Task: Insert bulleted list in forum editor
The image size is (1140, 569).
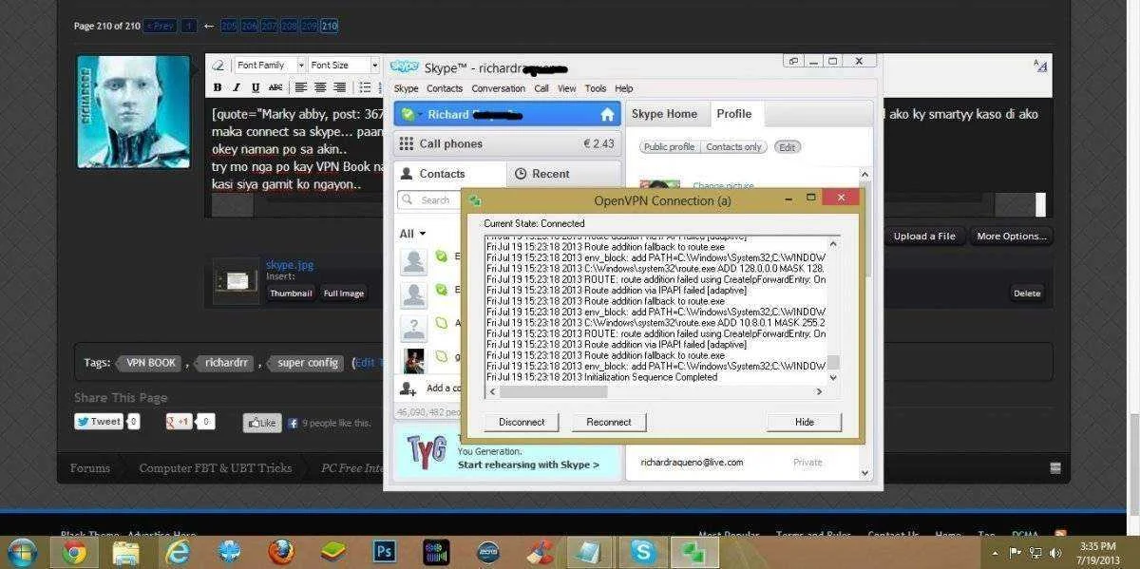Action: click(366, 87)
